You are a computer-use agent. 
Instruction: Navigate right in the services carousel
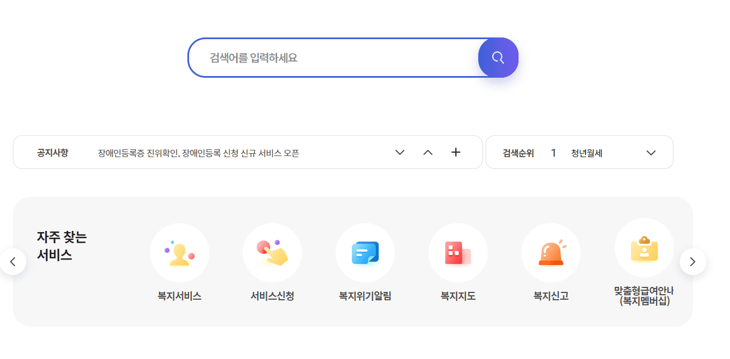[693, 261]
